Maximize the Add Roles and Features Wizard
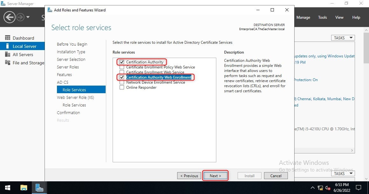This screenshot has width=369, height=194. pos(272,10)
